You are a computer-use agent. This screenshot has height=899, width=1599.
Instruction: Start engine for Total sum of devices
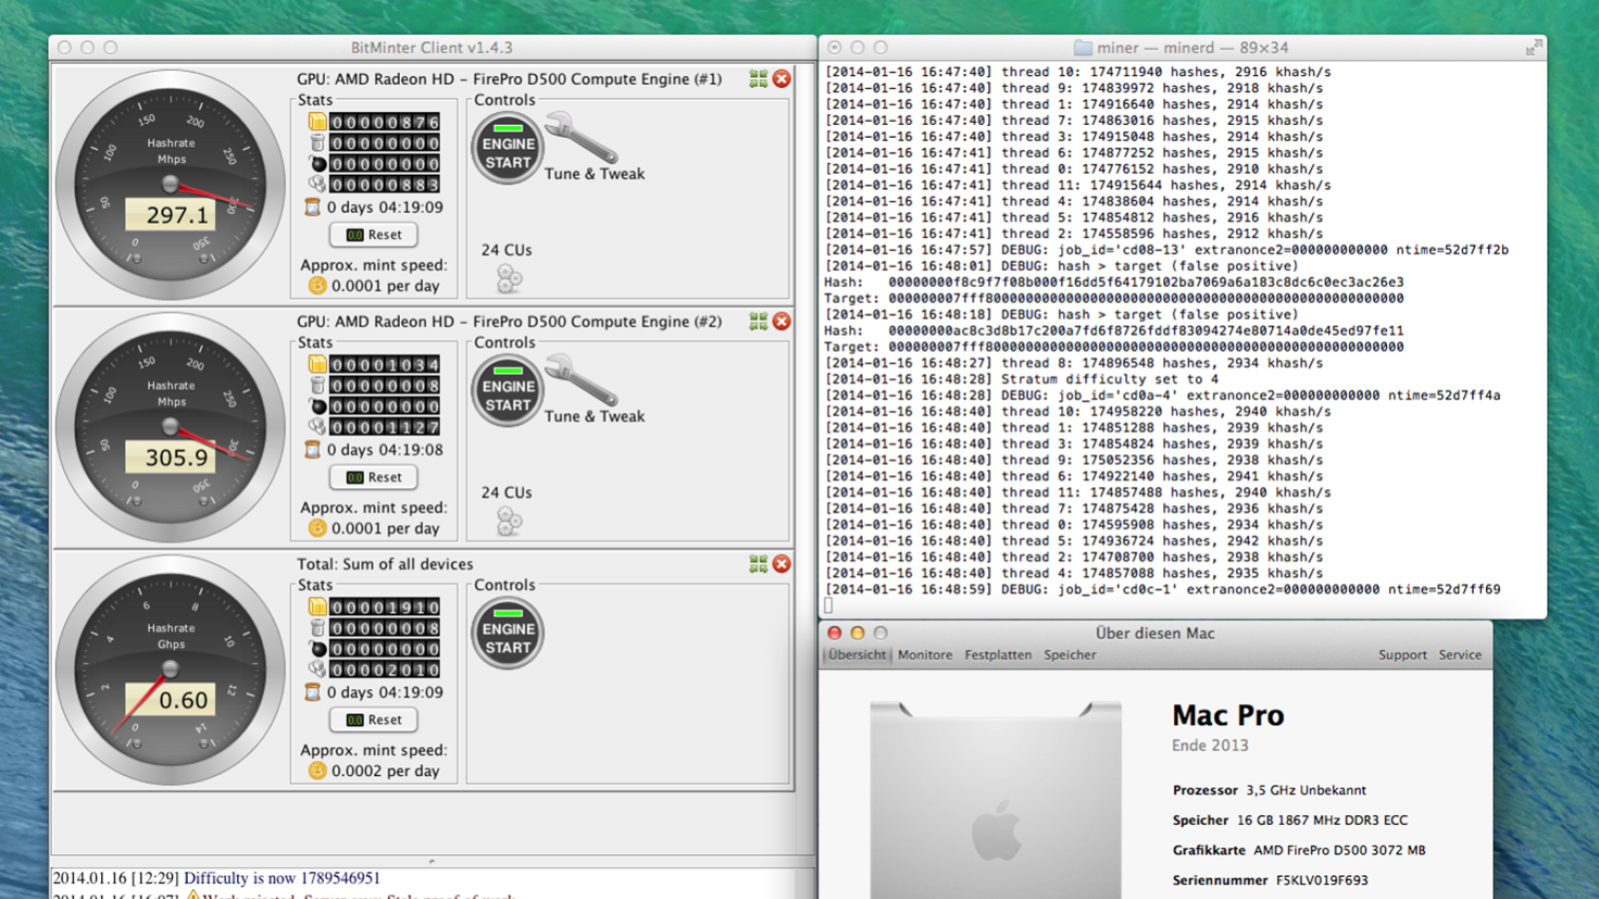pyautogui.click(x=508, y=634)
